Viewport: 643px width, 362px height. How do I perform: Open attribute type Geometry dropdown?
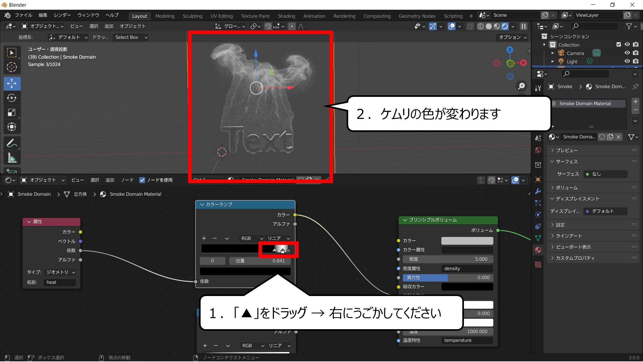click(60, 272)
